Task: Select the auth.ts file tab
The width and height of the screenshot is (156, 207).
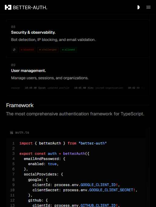Action: coord(19,133)
